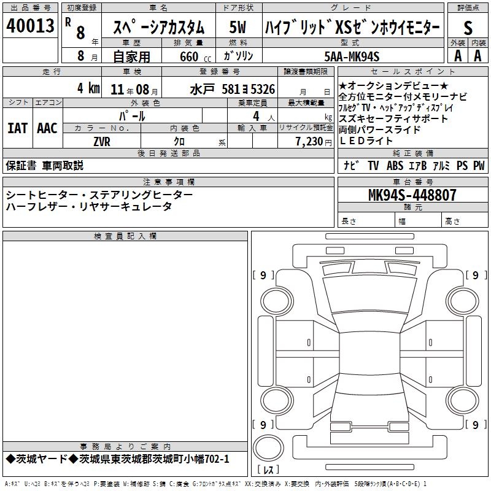Click the 茨城ヤード label
491x491 pixels.
[42, 459]
